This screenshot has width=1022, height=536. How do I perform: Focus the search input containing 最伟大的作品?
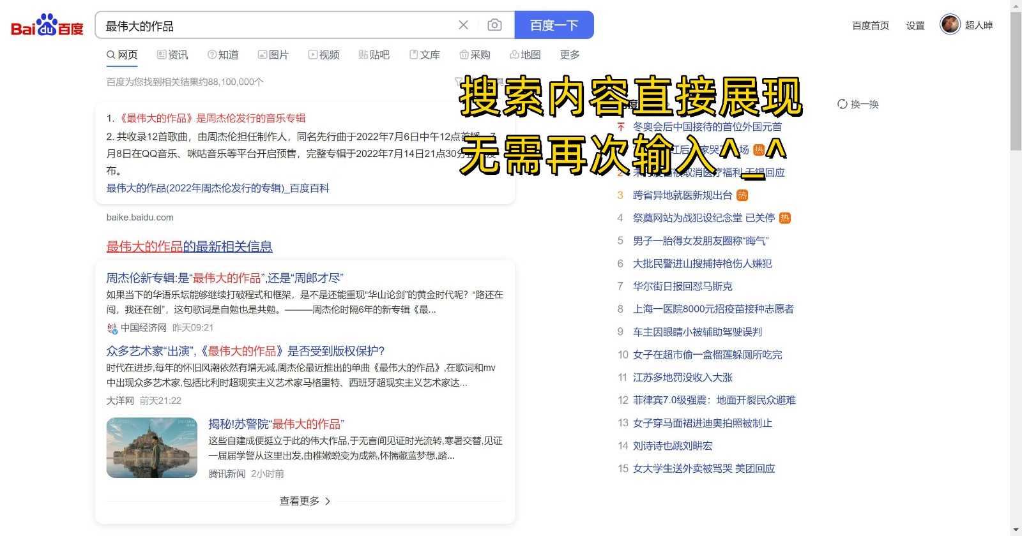tap(278, 26)
